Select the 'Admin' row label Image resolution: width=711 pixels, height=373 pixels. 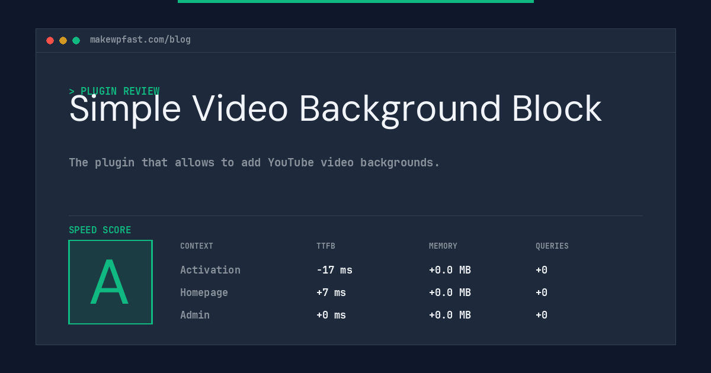coord(195,315)
